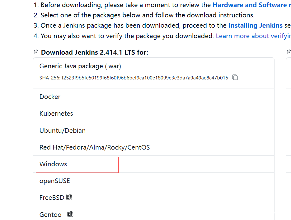
Task: Open the Installing Jenkins link
Action: (256, 25)
